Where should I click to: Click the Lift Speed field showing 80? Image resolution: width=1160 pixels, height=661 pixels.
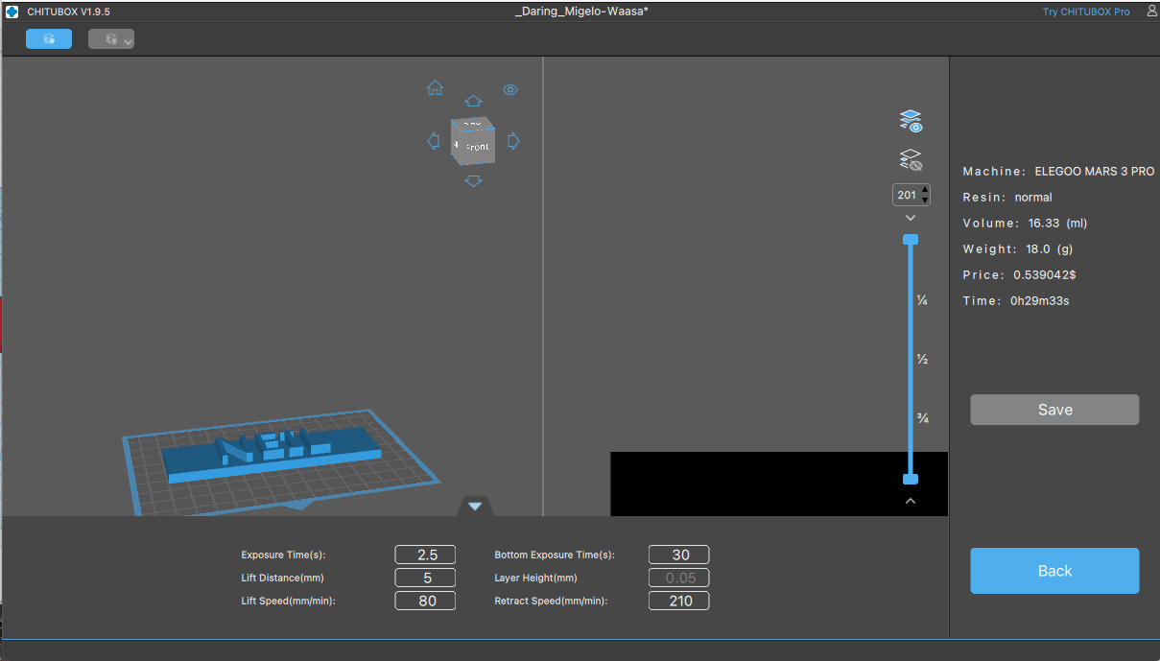[x=425, y=601]
